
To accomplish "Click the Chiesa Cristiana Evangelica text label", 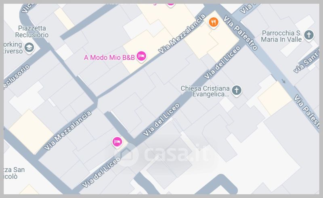I will click(x=205, y=91).
